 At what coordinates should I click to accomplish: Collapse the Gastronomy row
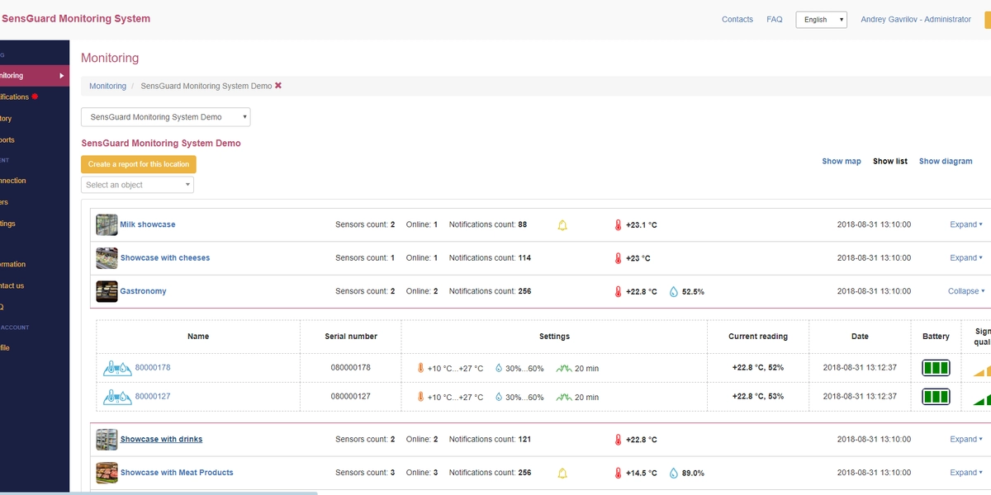[x=966, y=291]
